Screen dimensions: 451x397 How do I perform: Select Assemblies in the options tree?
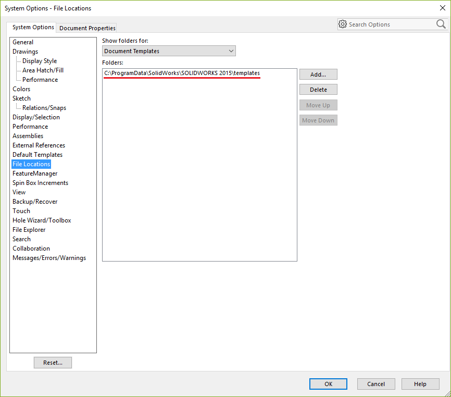coord(28,136)
